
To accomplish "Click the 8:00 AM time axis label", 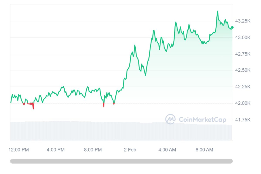I will pyautogui.click(x=204, y=150).
